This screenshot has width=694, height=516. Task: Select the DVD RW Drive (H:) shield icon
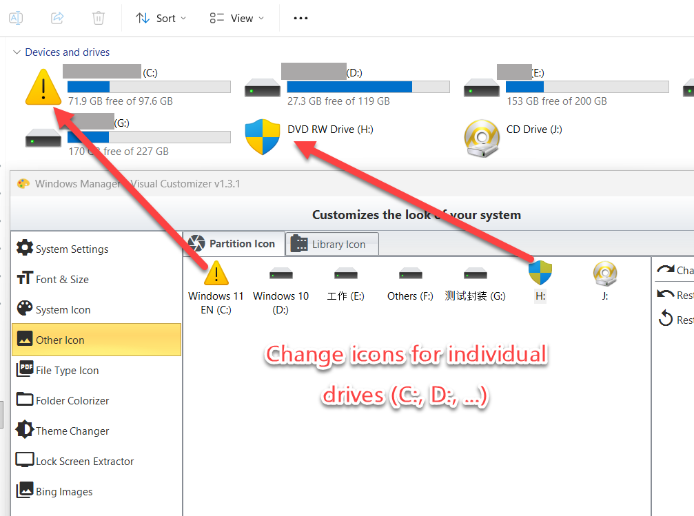click(263, 137)
